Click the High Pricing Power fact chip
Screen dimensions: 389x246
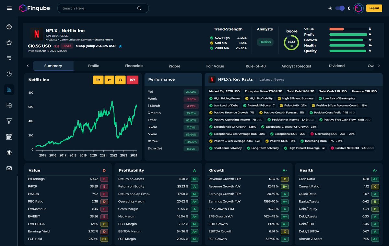click(x=225, y=99)
